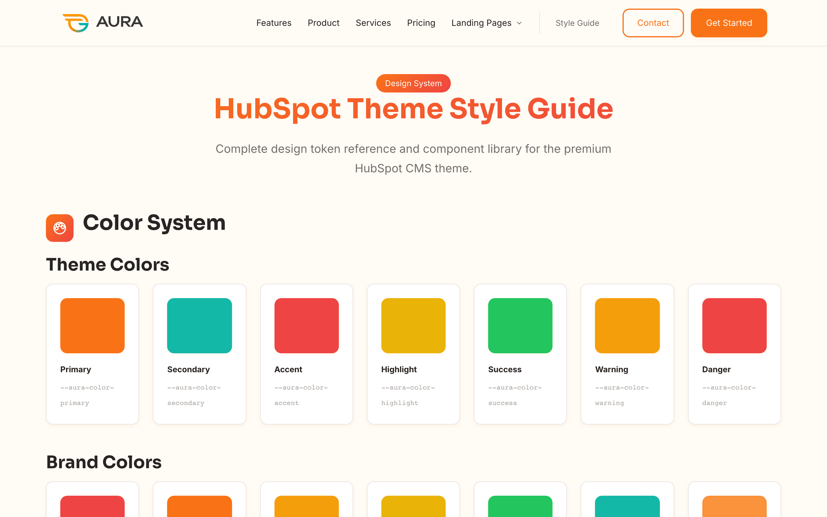The width and height of the screenshot is (827, 517).
Task: Click the green Brand Colors swatch
Action: [x=520, y=506]
